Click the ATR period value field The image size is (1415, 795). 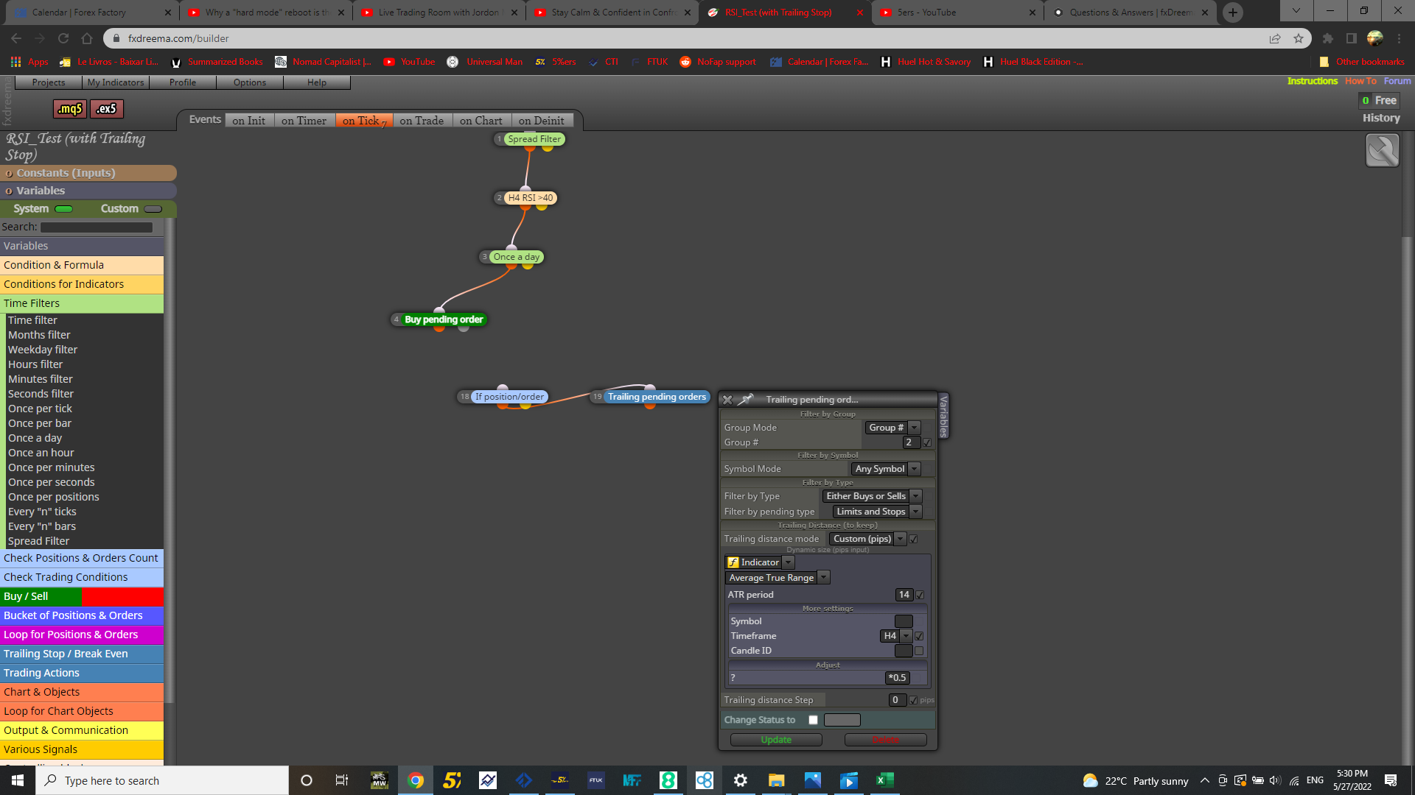(x=904, y=595)
